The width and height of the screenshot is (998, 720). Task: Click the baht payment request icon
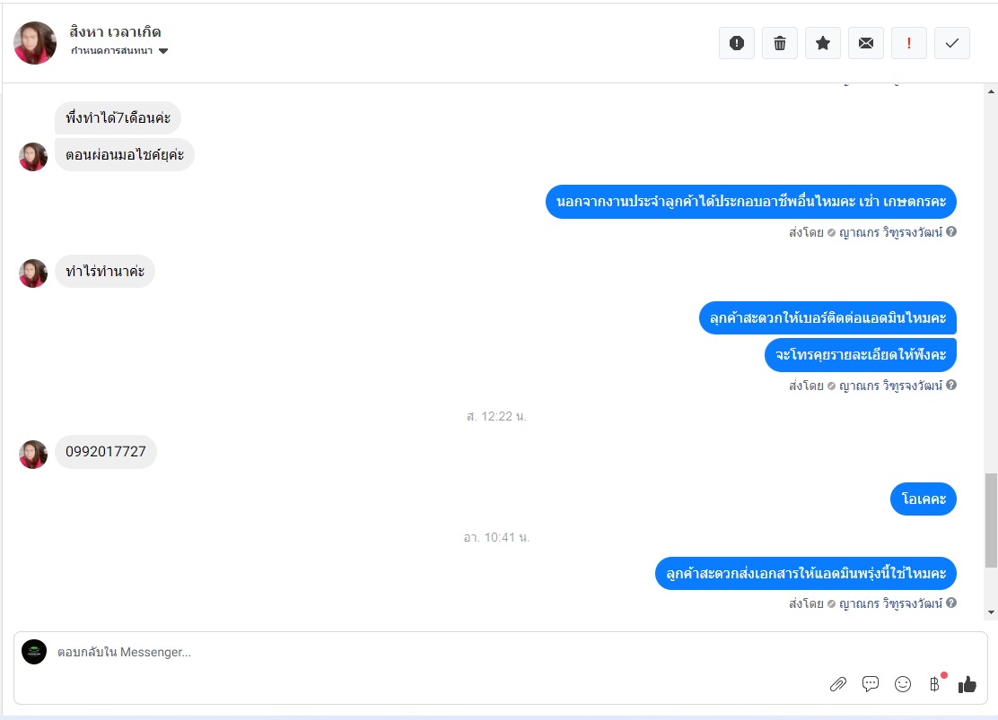[x=935, y=684]
